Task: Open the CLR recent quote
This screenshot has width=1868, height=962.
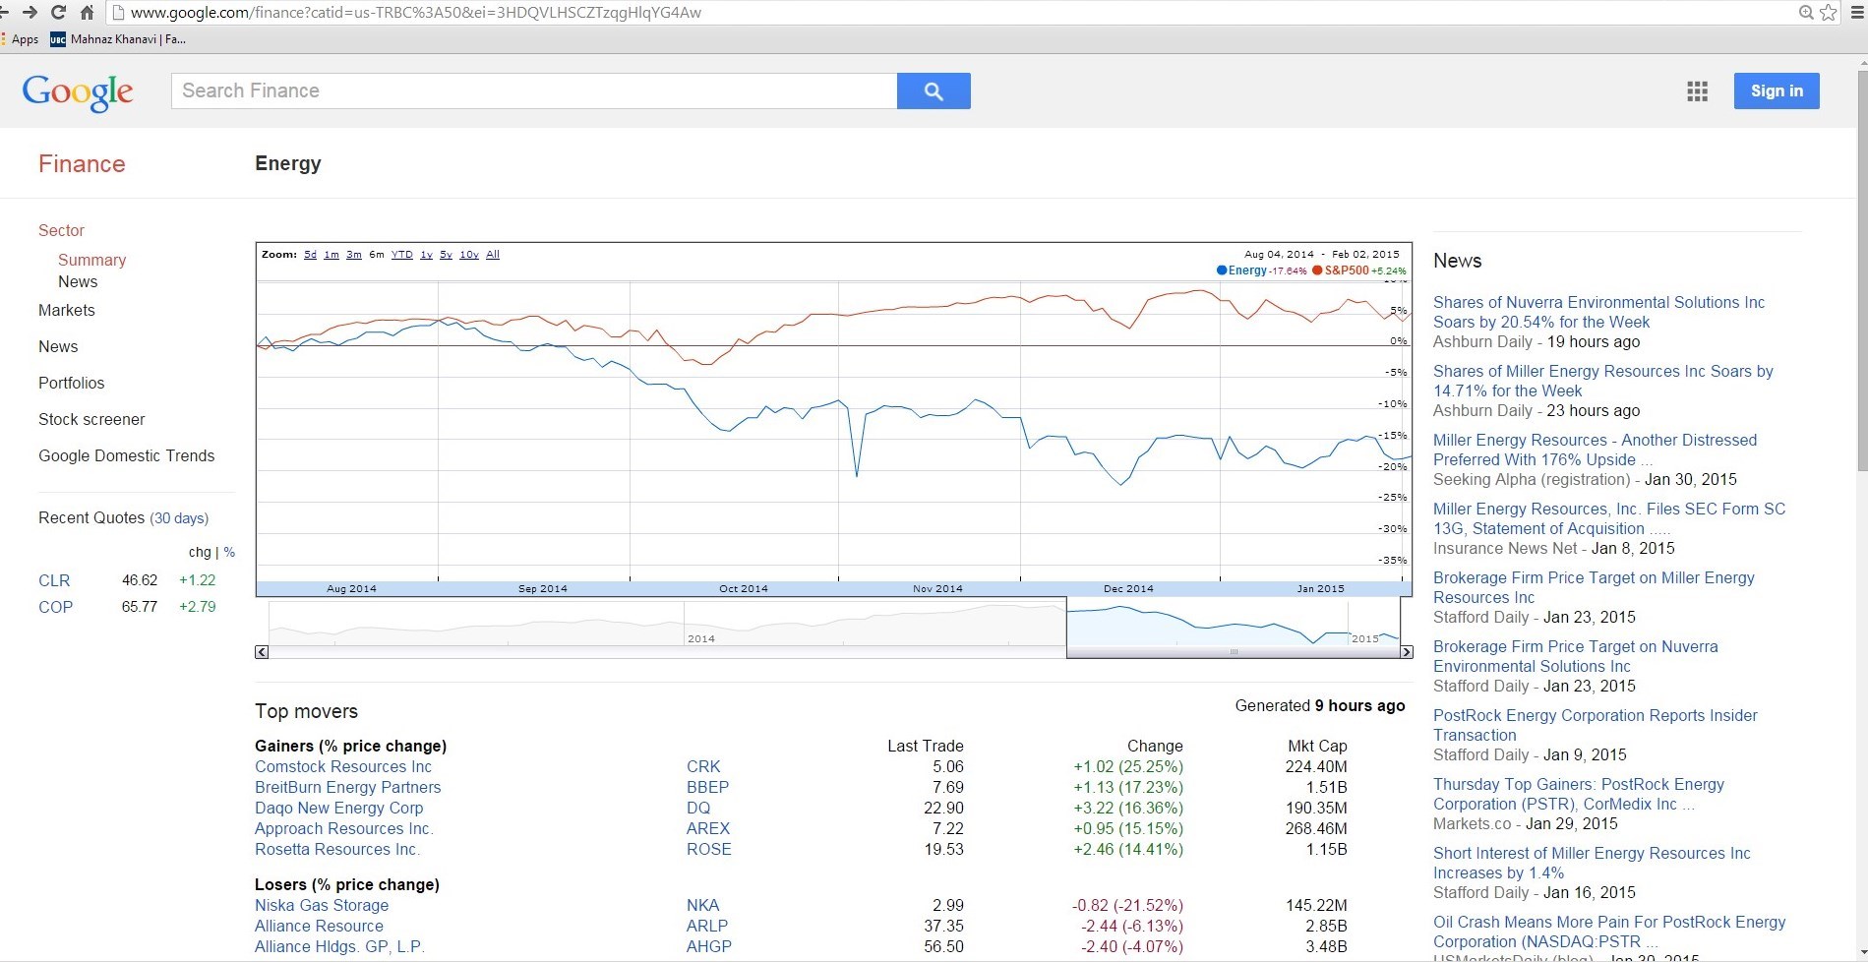Action: (54, 581)
